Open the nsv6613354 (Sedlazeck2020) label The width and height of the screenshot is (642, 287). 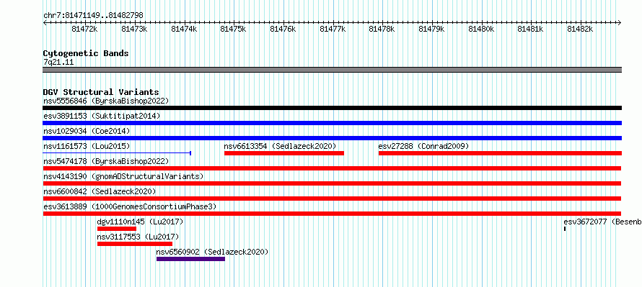click(x=280, y=146)
